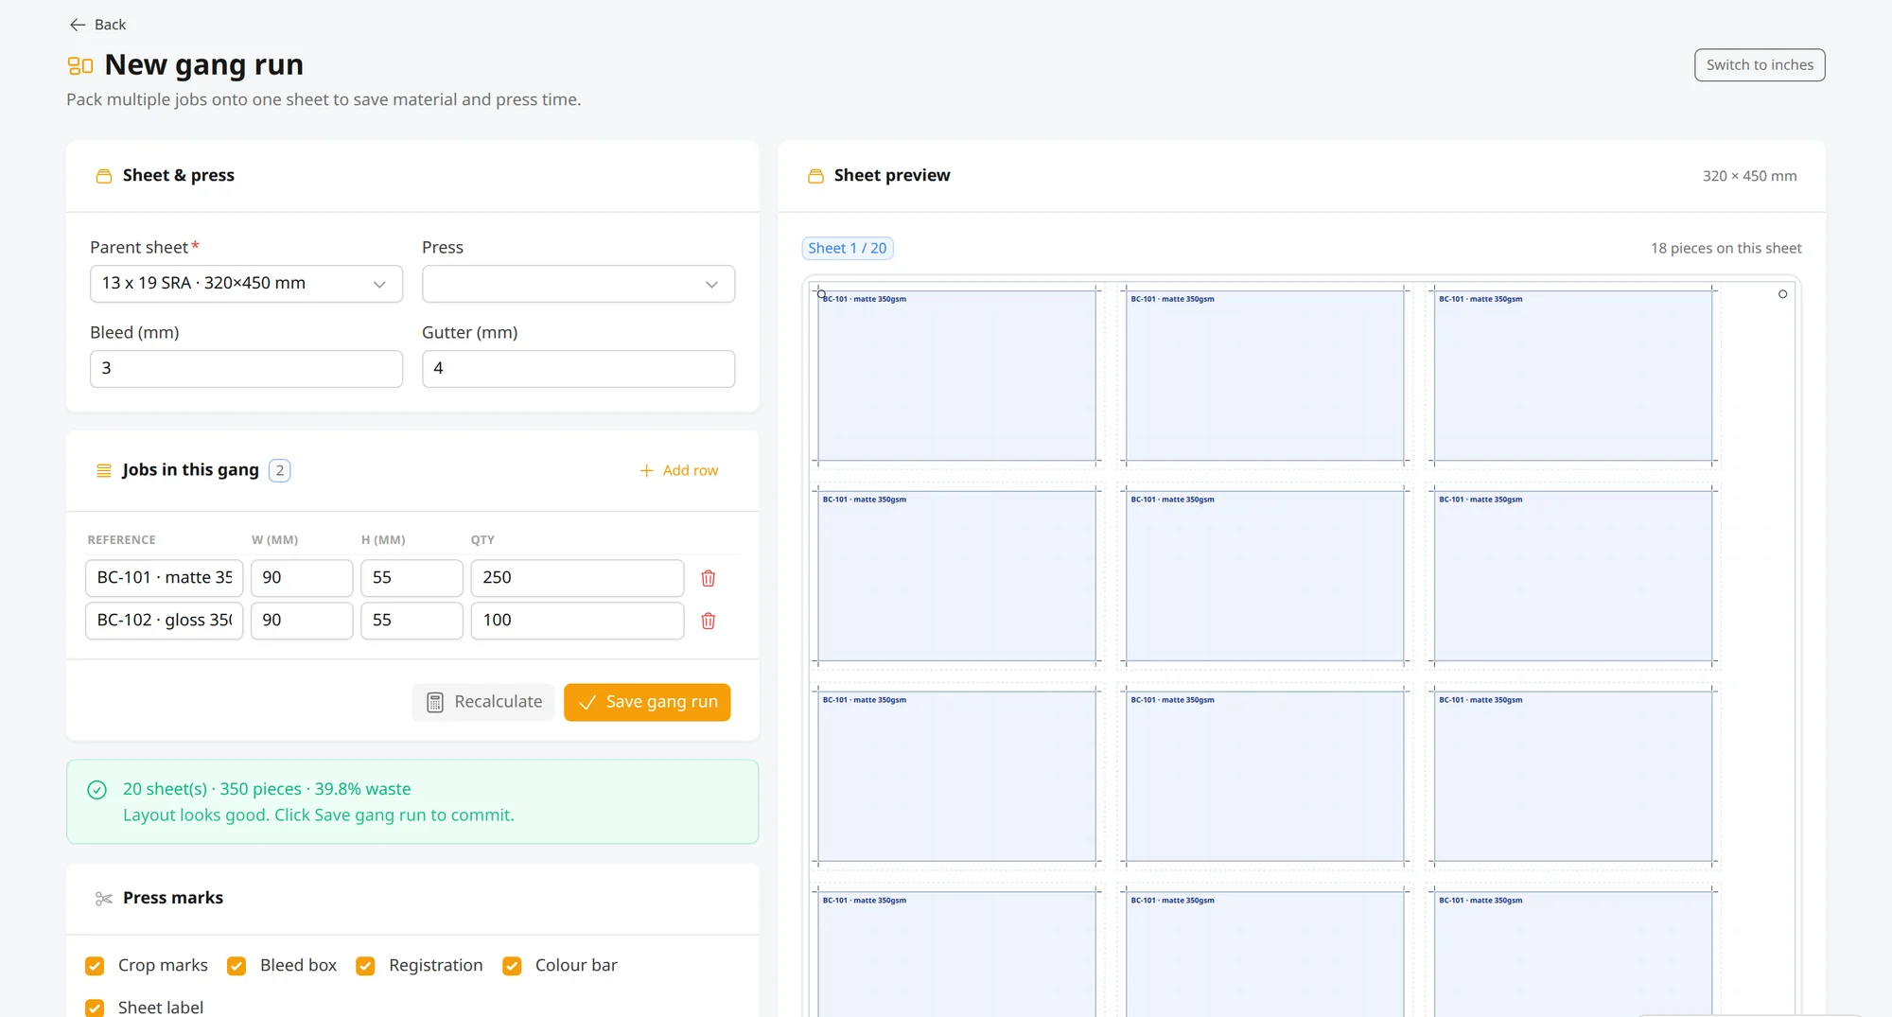This screenshot has height=1017, width=1892.
Task: Disable the Bleed box checkbox
Action: [236, 966]
